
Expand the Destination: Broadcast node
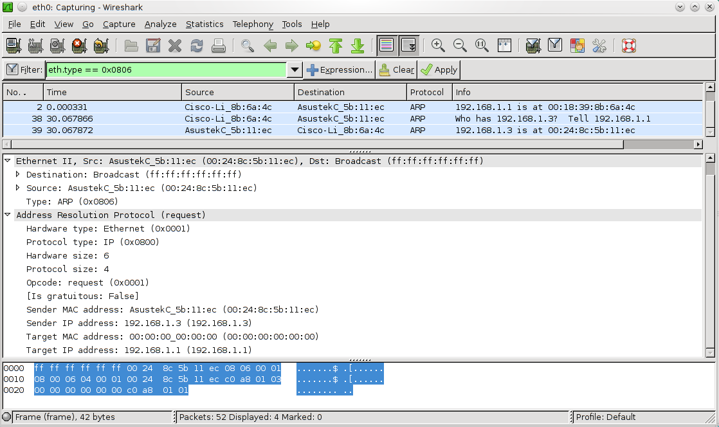point(17,174)
